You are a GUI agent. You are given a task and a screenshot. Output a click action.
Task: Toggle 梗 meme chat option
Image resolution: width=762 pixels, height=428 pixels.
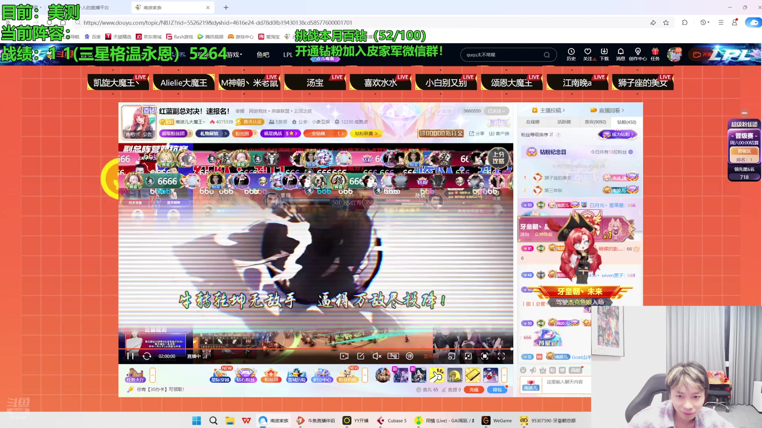(x=562, y=370)
